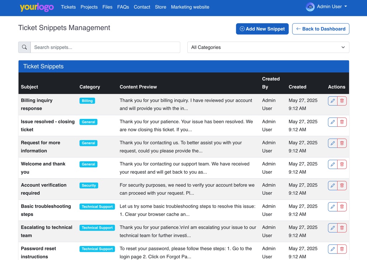Image resolution: width=367 pixels, height=260 pixels.
Task: Focus the Search snippets input field
Action: tap(105, 47)
